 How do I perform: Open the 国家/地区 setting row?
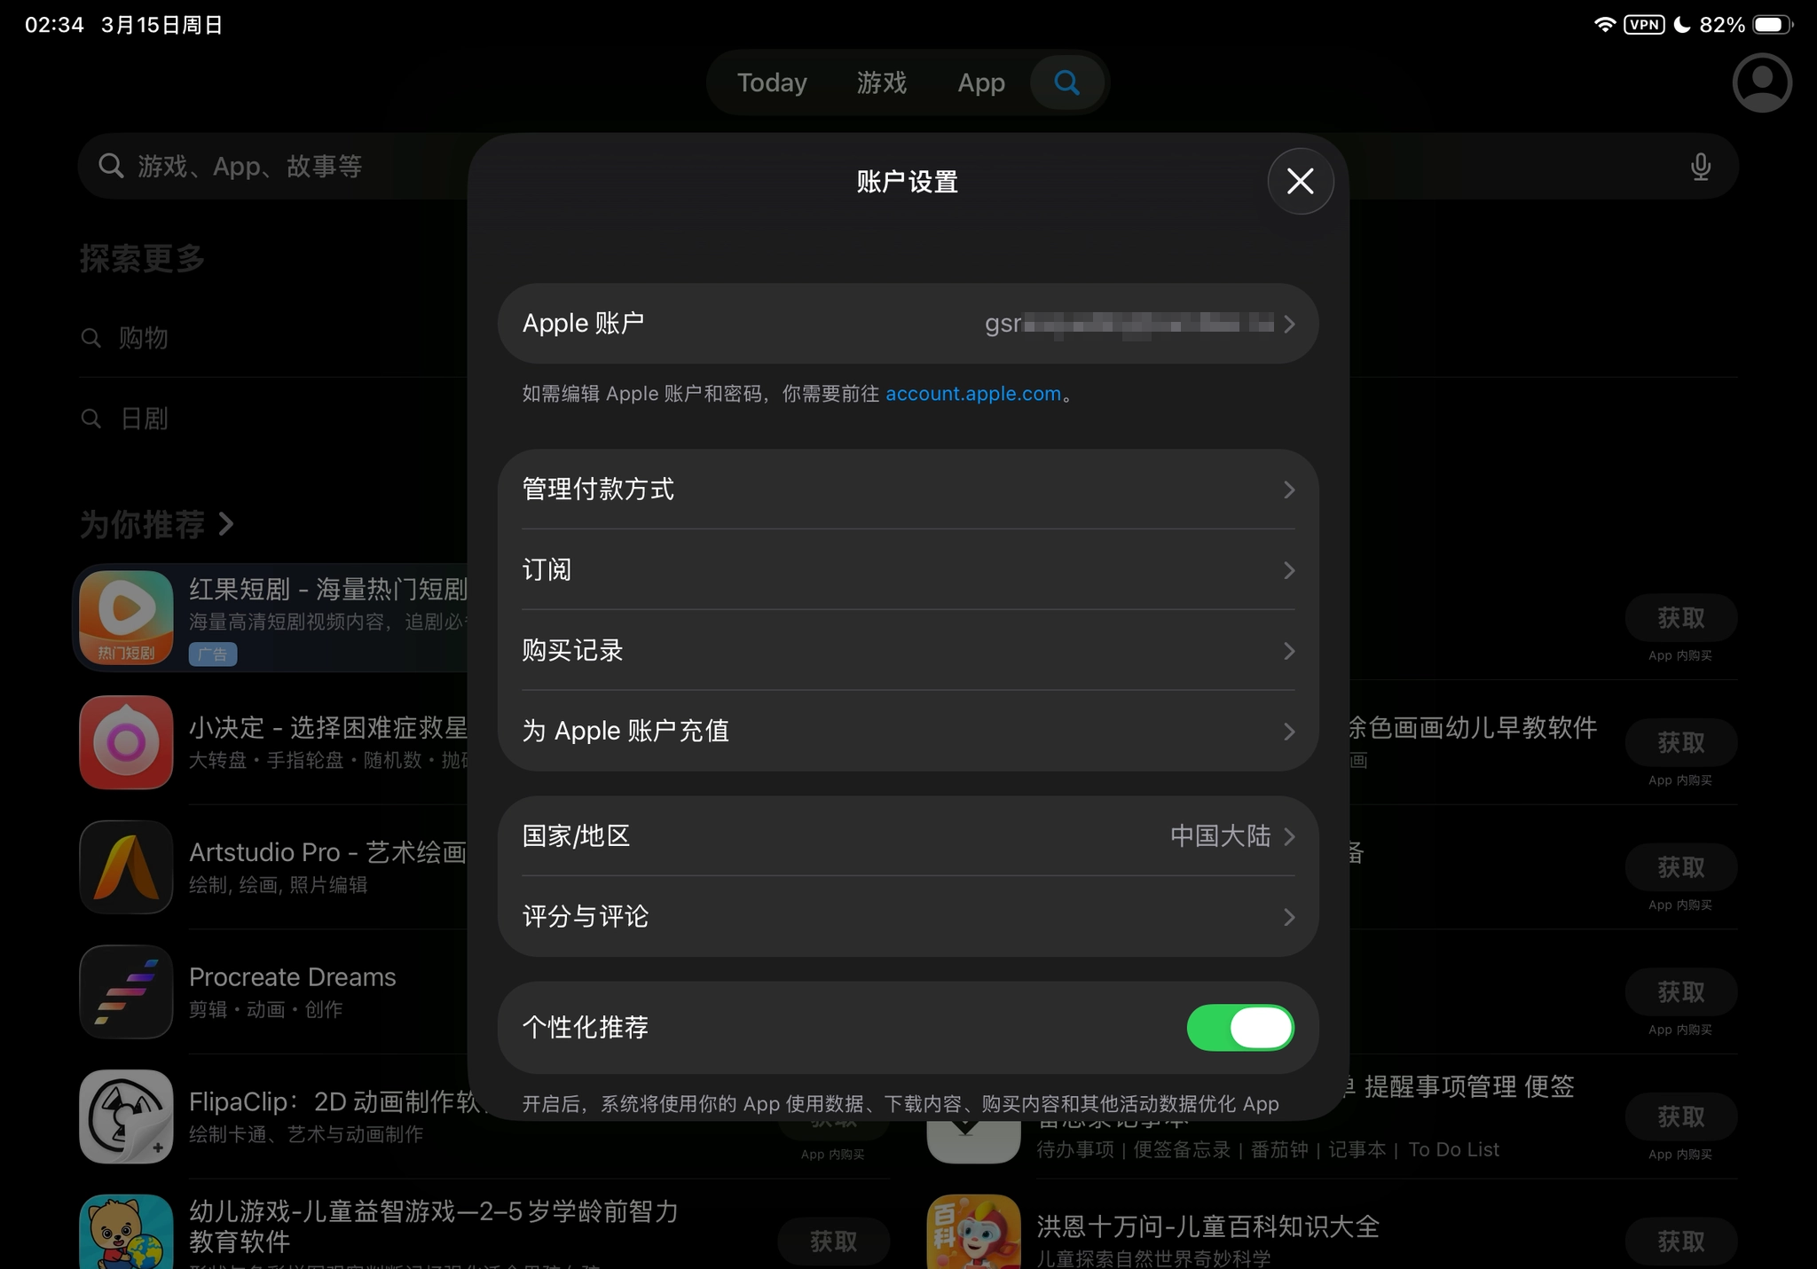pos(908,836)
